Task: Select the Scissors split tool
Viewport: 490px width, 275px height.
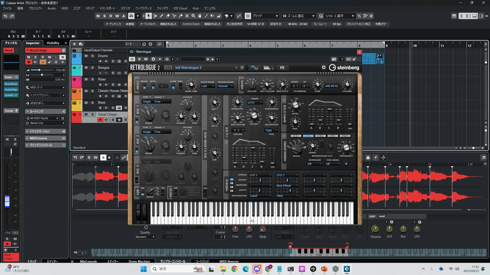Action: point(174,16)
